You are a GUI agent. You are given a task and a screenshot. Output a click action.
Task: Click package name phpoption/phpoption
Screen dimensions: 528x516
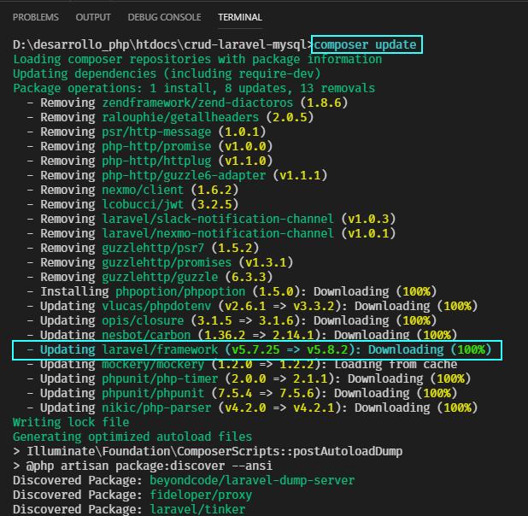click(180, 291)
